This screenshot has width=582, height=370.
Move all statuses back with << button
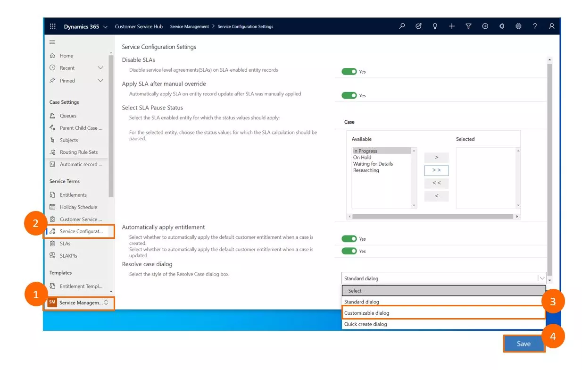point(436,183)
